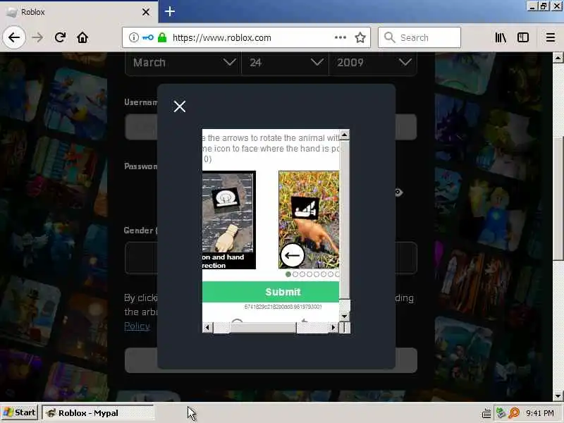Click the orange magnifier tray icon
564x423 pixels.
point(514,412)
